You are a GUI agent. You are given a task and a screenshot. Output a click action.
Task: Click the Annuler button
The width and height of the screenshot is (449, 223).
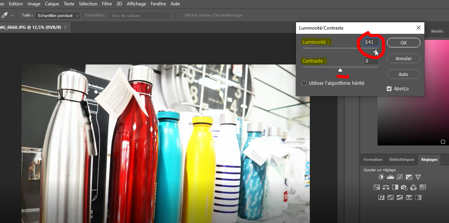(x=403, y=59)
